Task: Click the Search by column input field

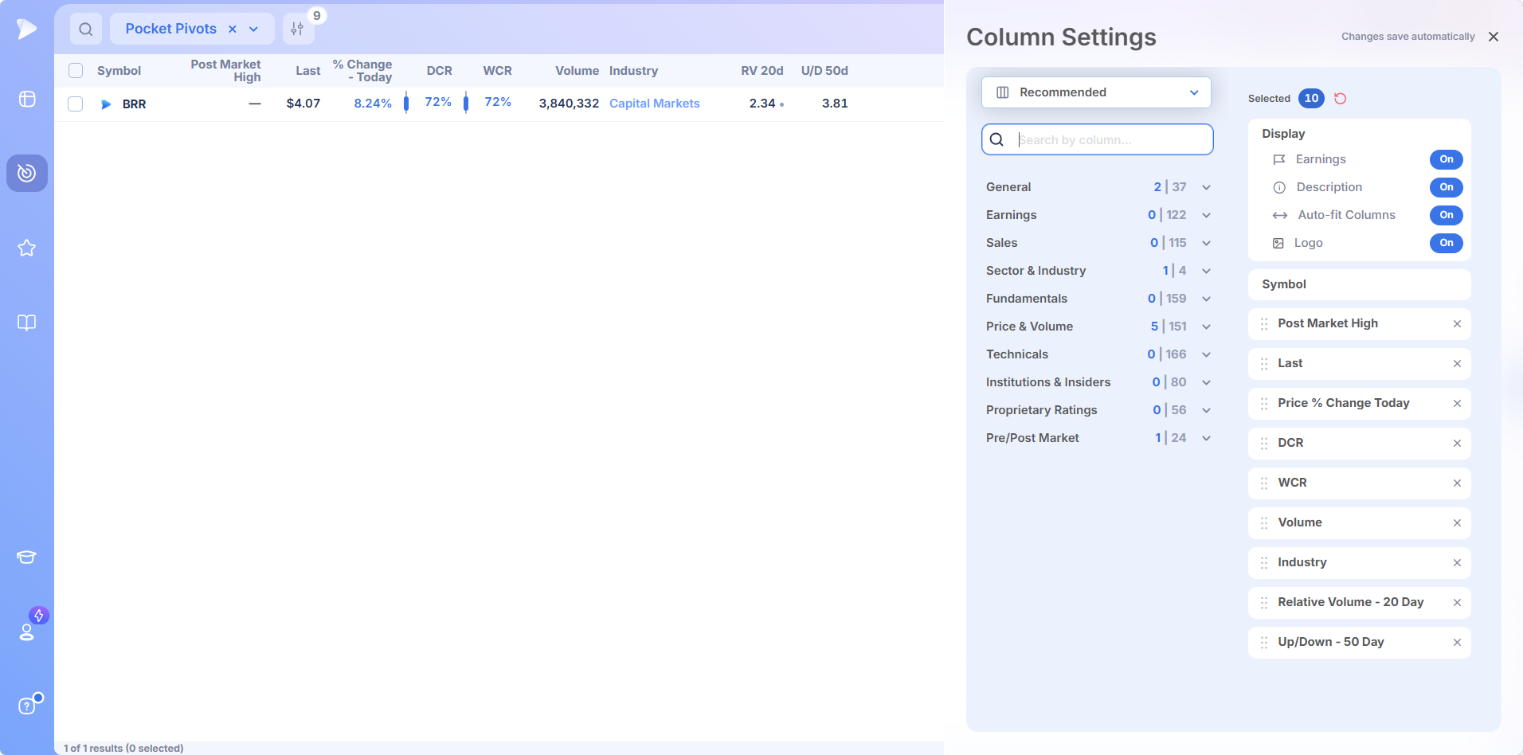Action: tap(1097, 140)
